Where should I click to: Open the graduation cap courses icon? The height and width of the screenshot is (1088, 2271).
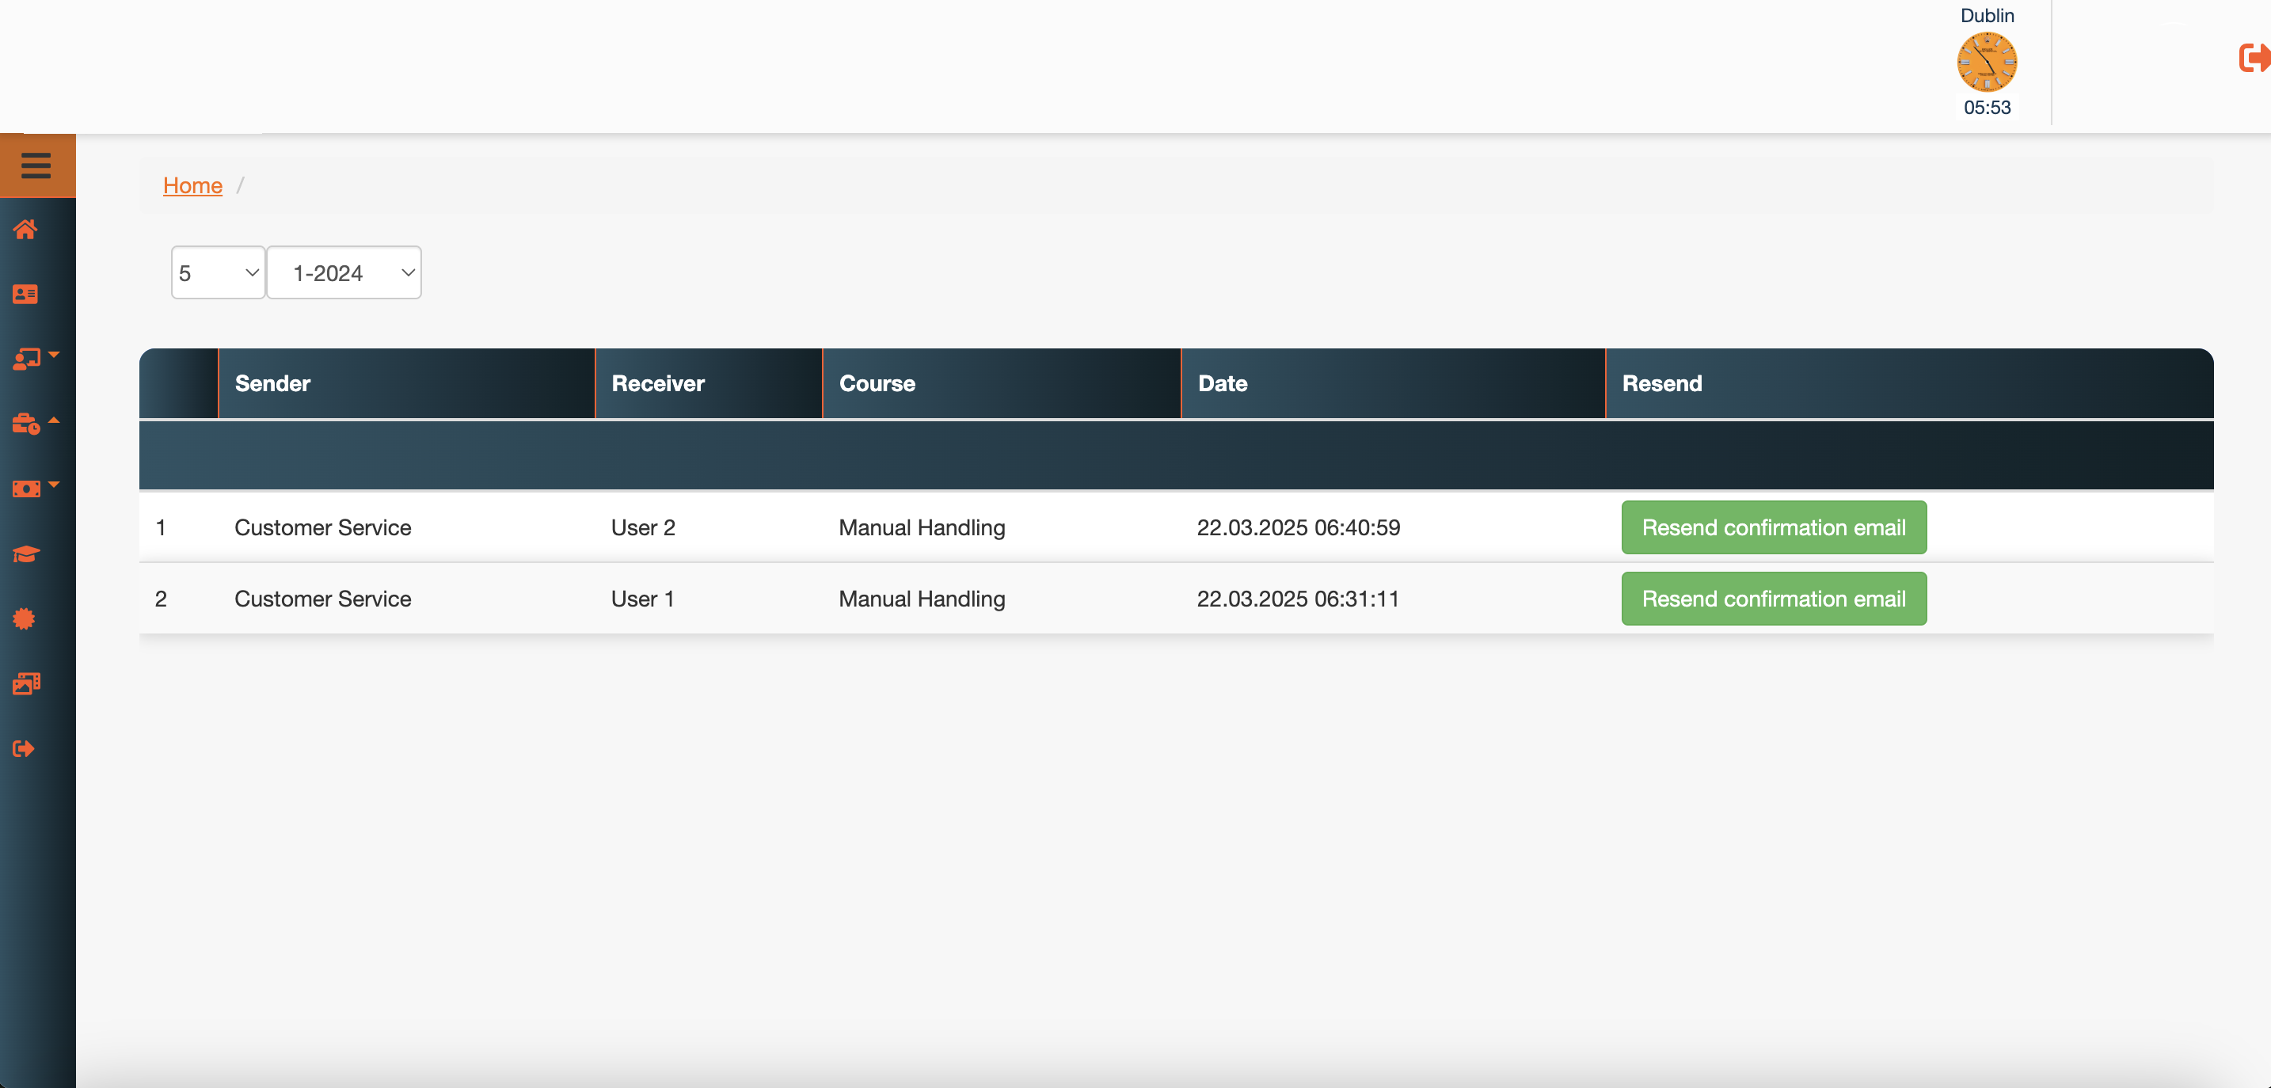pyautogui.click(x=25, y=554)
